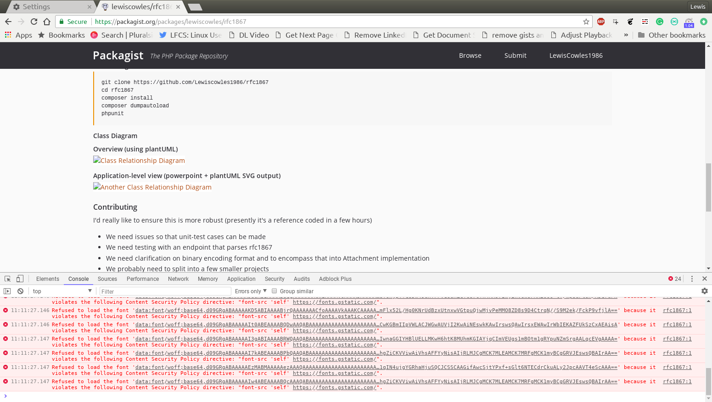Close the DevTools panel
Image resolution: width=712 pixels, height=402 pixels.
pos(705,279)
